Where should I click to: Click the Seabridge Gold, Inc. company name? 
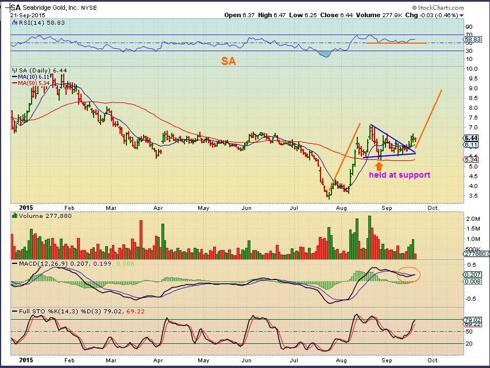tap(51, 8)
